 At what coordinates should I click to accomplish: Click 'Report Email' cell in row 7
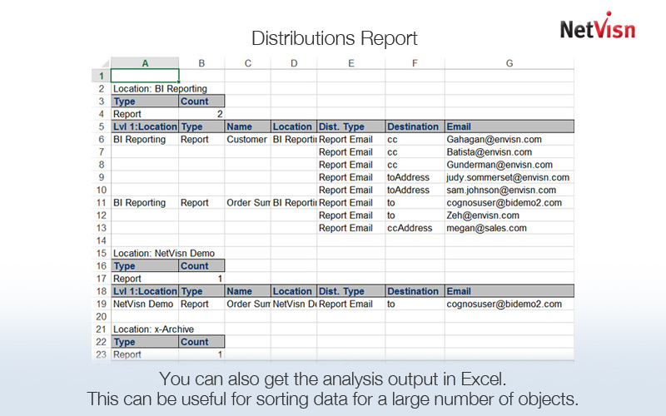tap(351, 152)
